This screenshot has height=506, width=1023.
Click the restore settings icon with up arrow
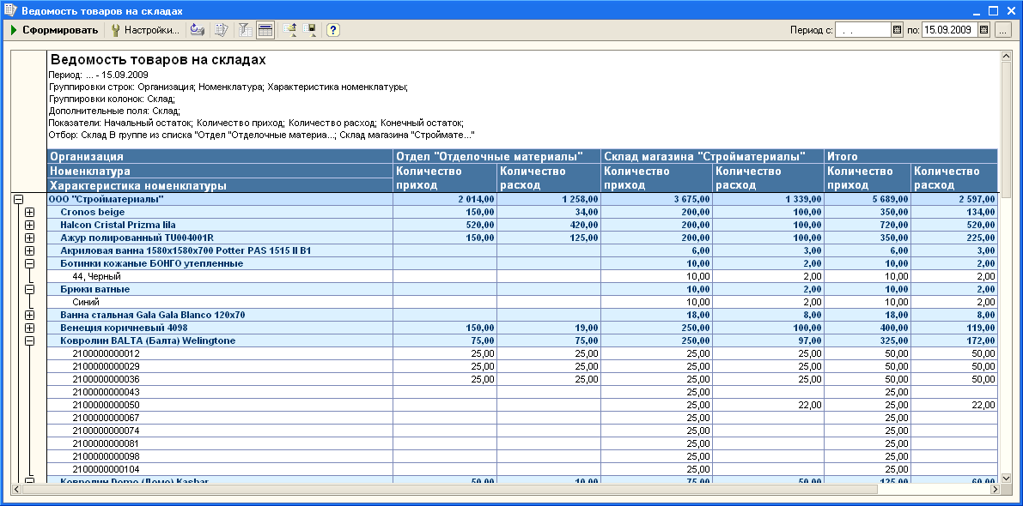[x=289, y=30]
